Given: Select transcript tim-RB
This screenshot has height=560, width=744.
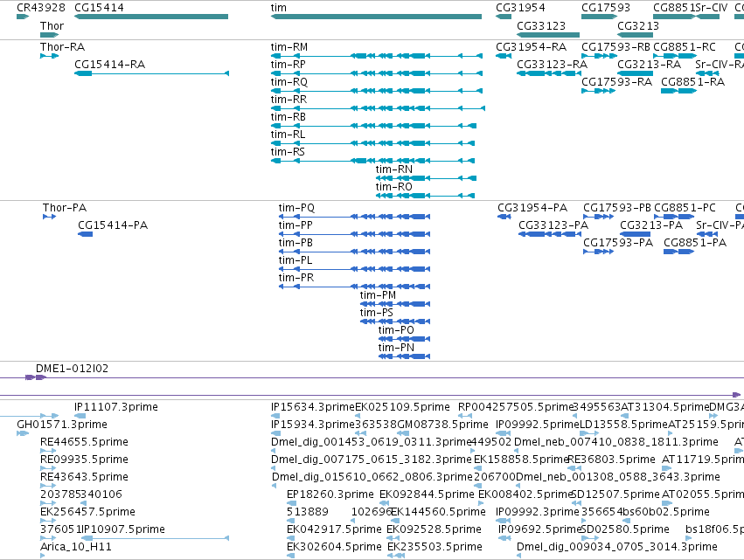Looking at the screenshot, I should (x=373, y=126).
